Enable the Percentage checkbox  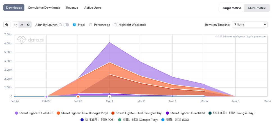pyautogui.click(x=91, y=25)
